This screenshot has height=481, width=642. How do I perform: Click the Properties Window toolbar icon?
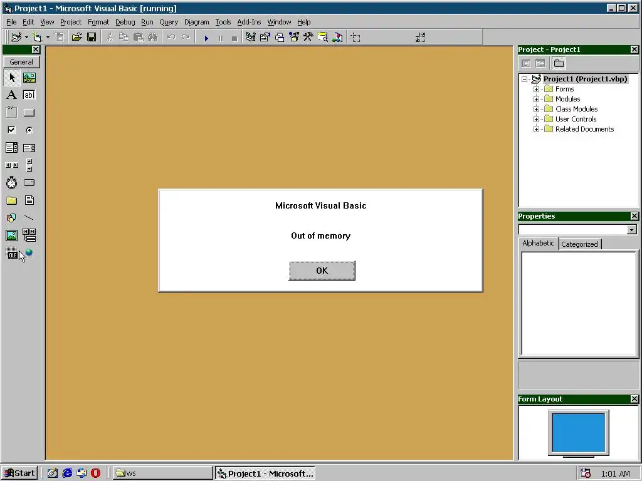[x=265, y=37]
